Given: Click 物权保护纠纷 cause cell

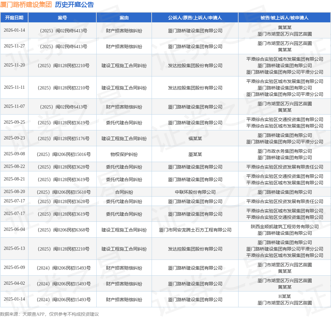Looking at the screenshot, I should (124, 154).
